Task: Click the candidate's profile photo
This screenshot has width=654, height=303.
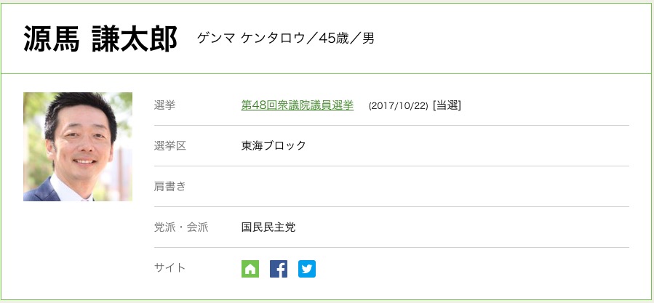Action: [78, 147]
